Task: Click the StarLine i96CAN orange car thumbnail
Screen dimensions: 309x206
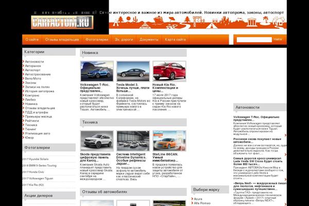Action: pyautogui.click(x=169, y=141)
